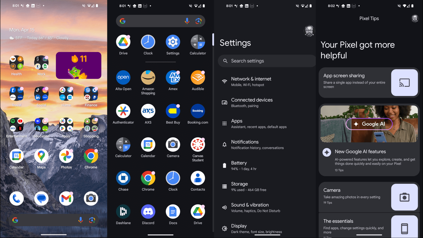Open the Education folder

coord(41,125)
